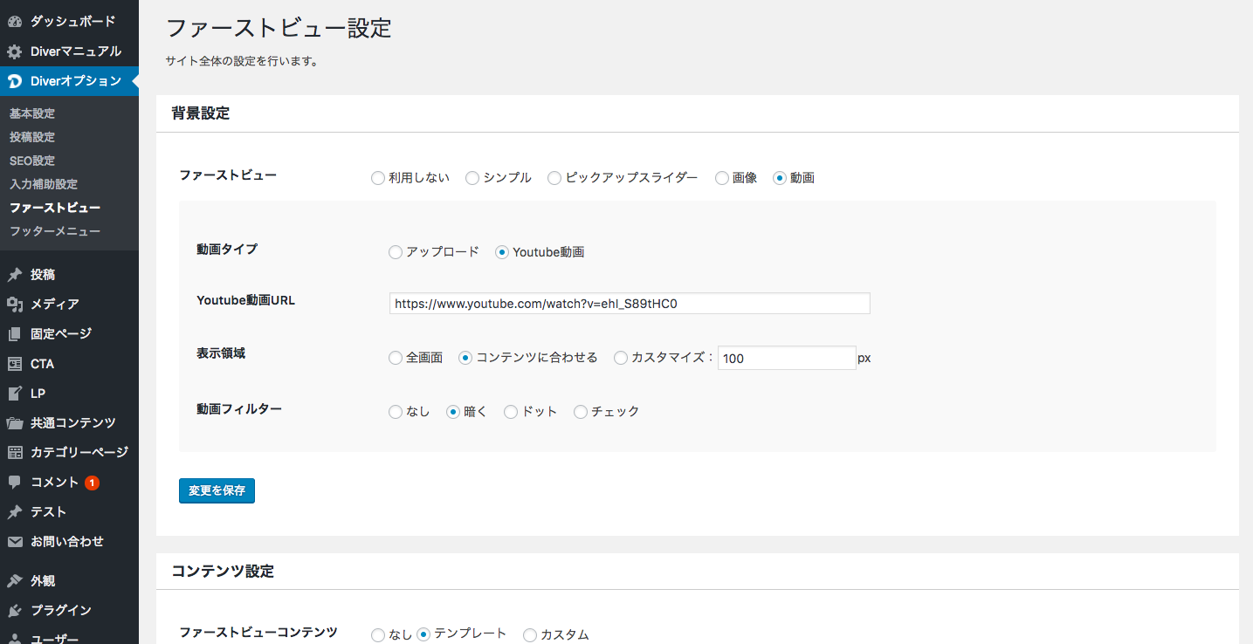Click the お問い合わせ envelope icon
This screenshot has width=1253, height=644.
click(15, 542)
